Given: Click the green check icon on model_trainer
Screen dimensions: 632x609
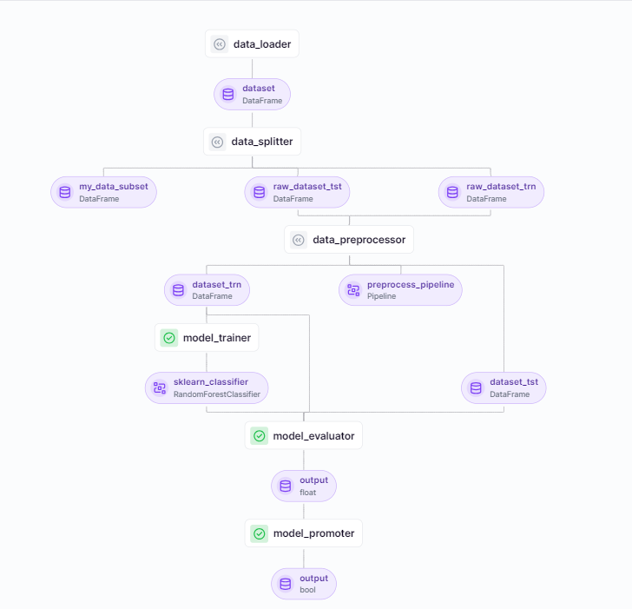Looking at the screenshot, I should pos(169,338).
